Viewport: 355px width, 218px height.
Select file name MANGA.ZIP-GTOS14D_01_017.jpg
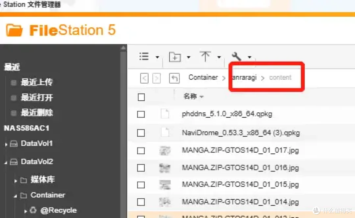point(240,150)
